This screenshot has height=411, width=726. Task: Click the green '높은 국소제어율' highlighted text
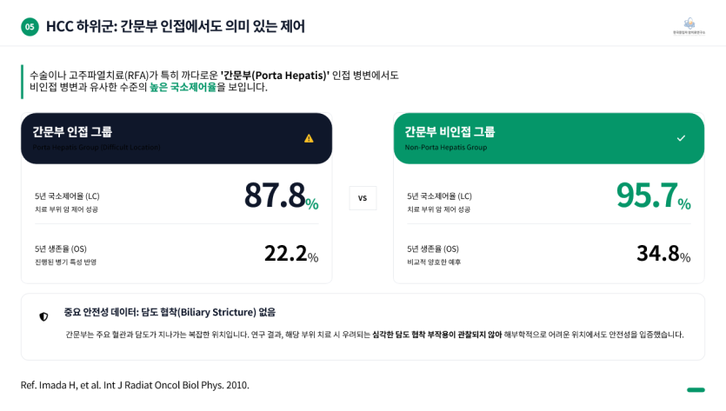(183, 87)
